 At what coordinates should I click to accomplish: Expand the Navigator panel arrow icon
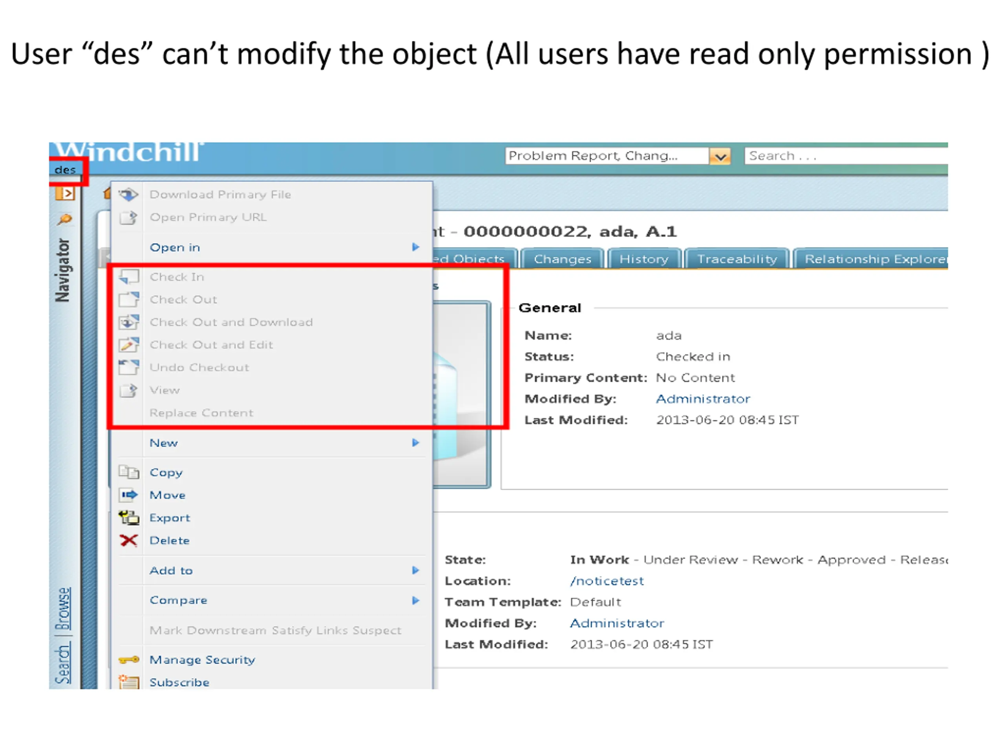(66, 194)
